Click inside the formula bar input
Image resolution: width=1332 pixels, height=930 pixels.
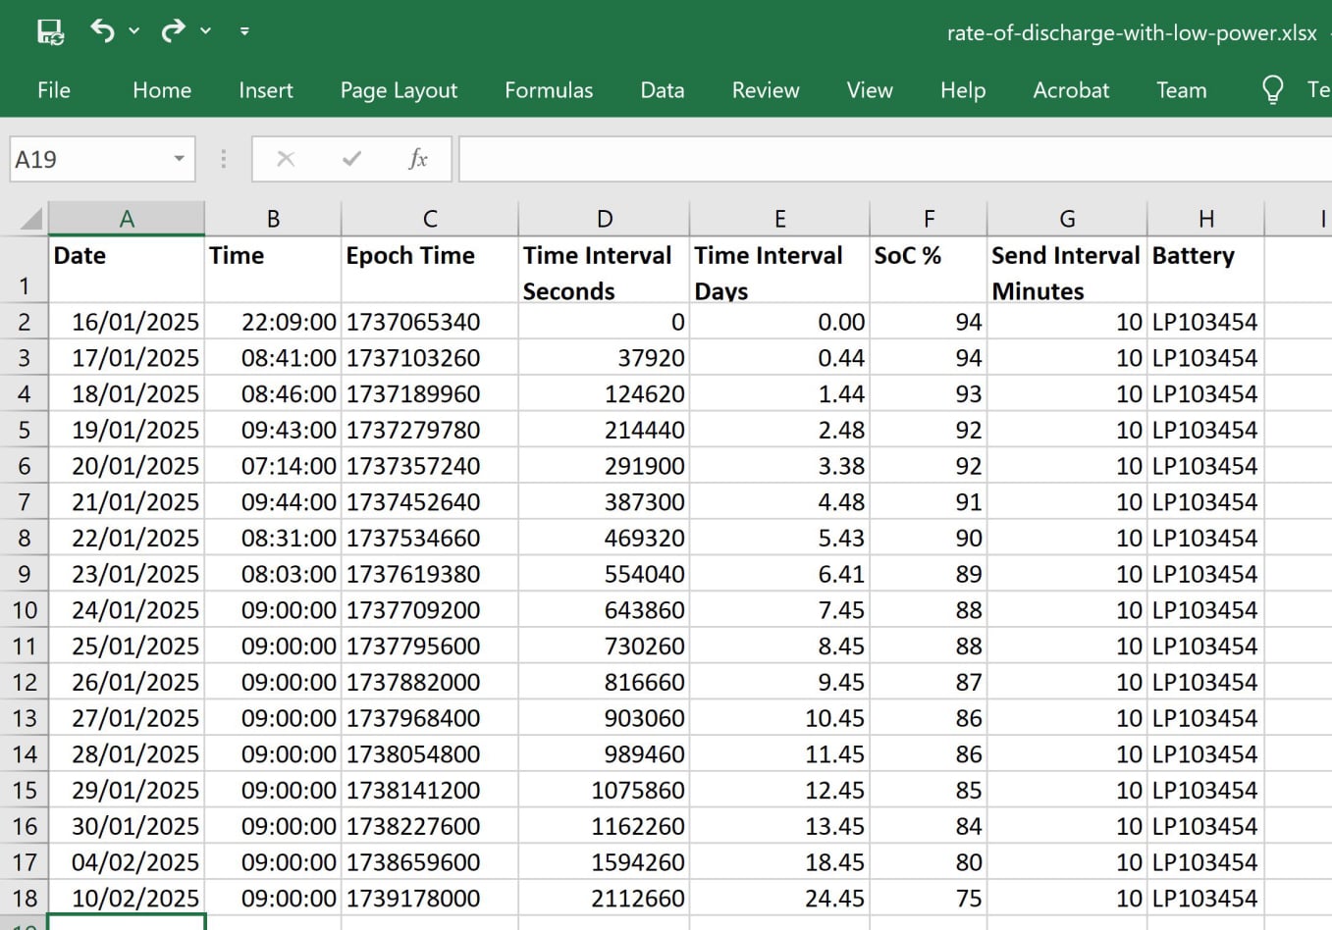(883, 159)
